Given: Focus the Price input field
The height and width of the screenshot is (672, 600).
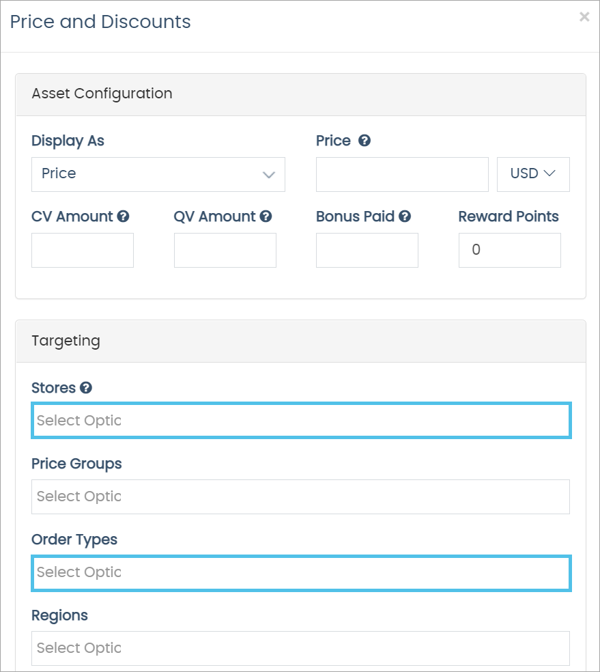Looking at the screenshot, I should pyautogui.click(x=402, y=174).
